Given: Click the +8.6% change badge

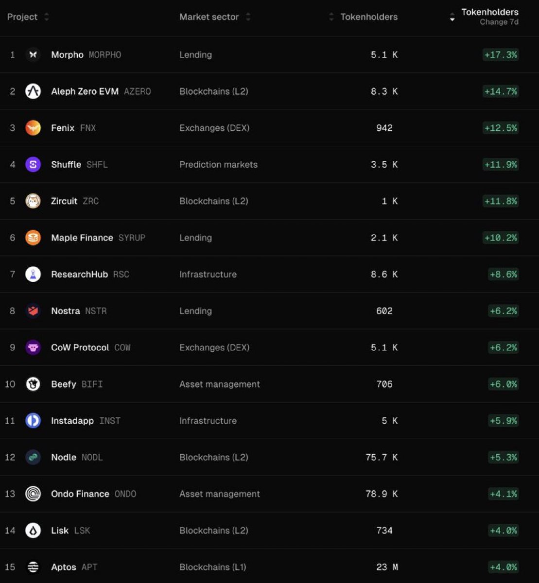Looking at the screenshot, I should click(504, 274).
